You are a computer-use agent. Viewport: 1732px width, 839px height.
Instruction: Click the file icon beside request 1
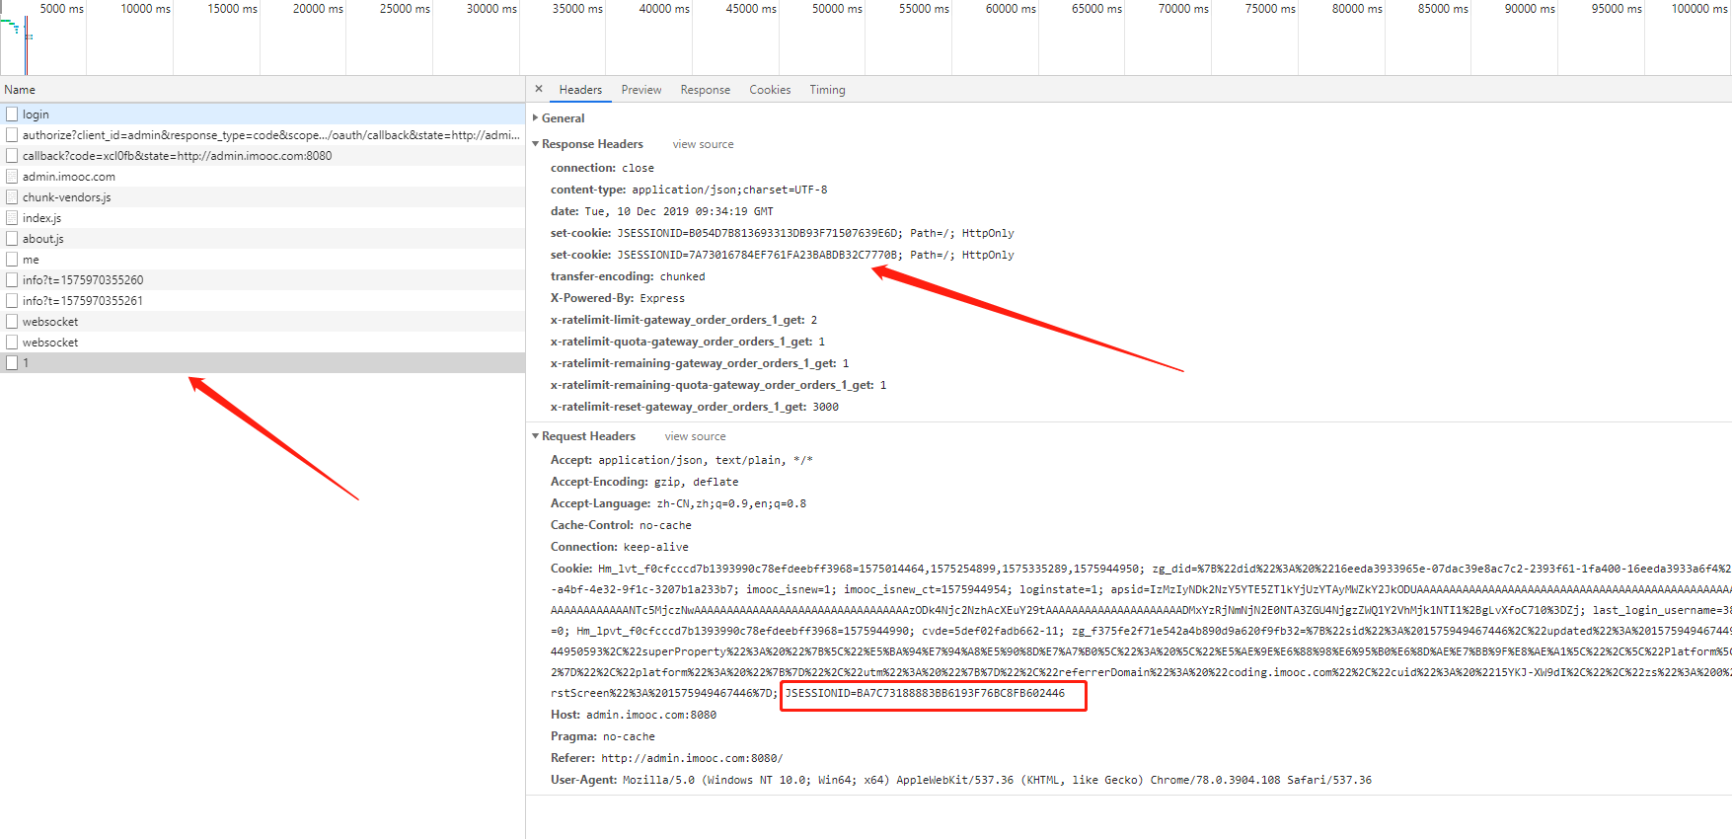coord(12,363)
